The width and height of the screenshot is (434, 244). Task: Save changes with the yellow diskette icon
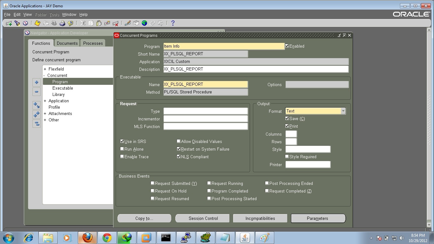tap(37, 23)
